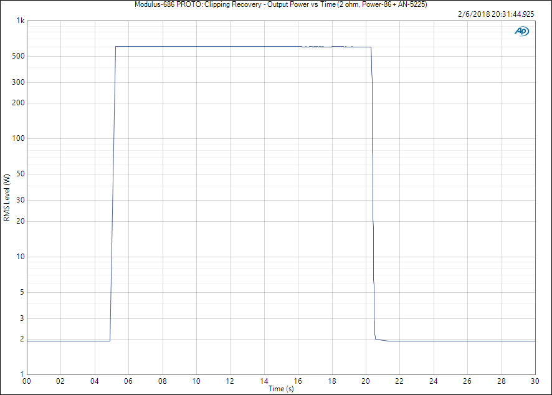Click the 100 y-axis tick label

18,138
